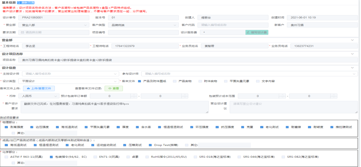
Task: Click the 工程师姓名 field showing 李达坚
Action: [56, 46]
